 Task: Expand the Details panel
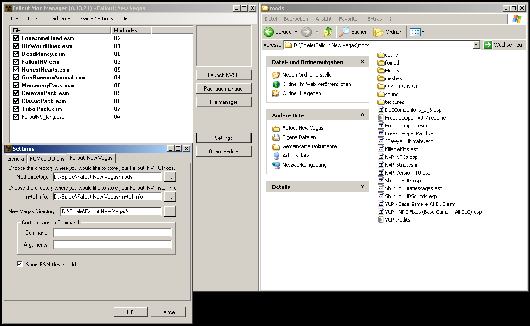362,187
